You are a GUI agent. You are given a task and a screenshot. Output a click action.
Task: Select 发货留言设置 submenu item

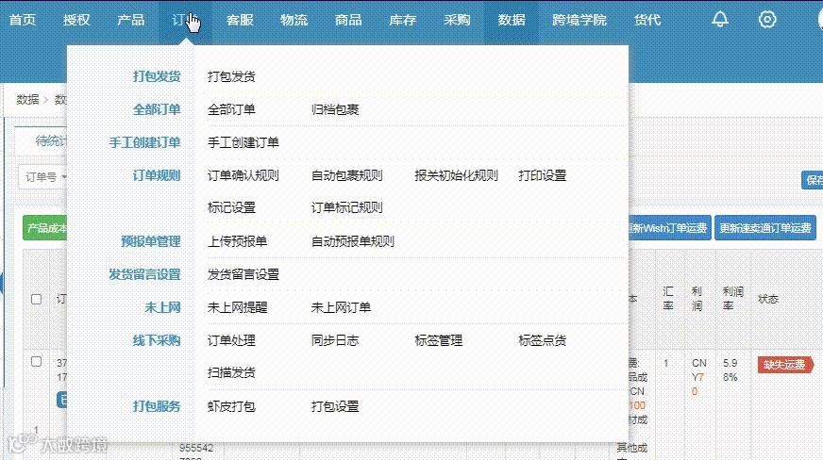pos(243,274)
